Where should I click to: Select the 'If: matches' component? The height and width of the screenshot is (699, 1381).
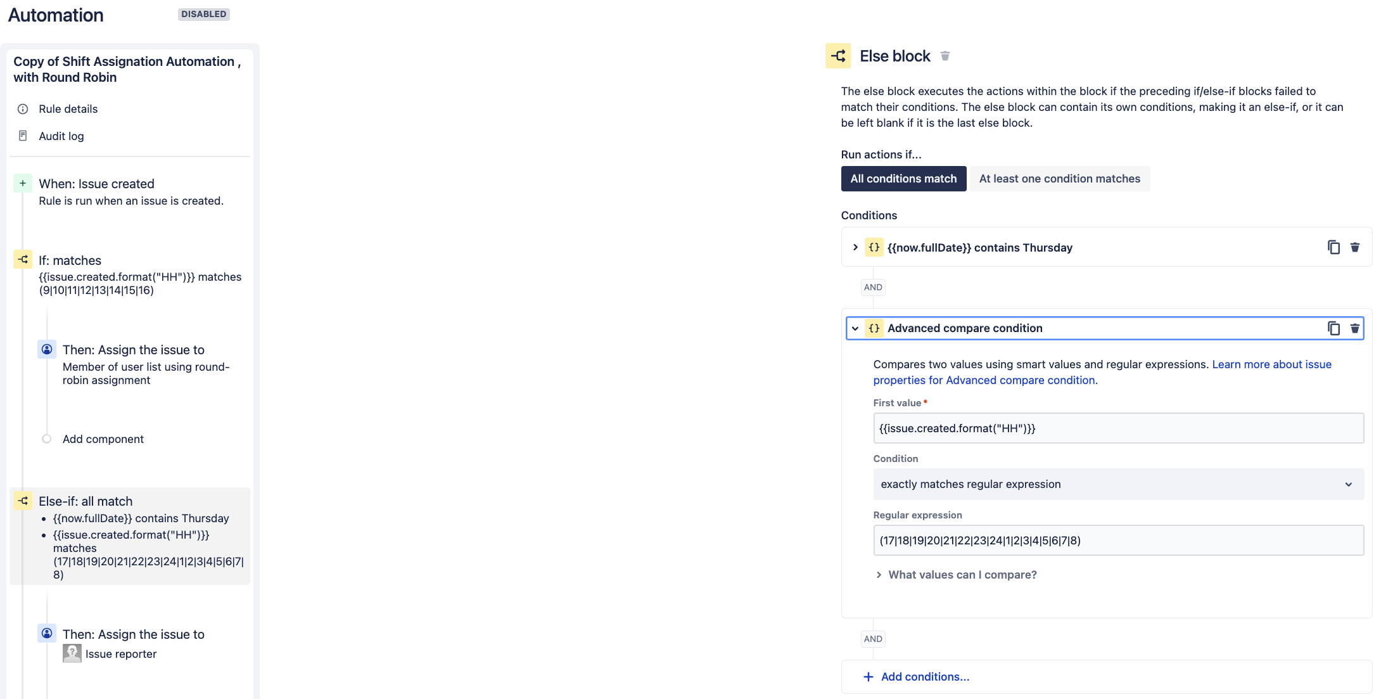(131, 274)
